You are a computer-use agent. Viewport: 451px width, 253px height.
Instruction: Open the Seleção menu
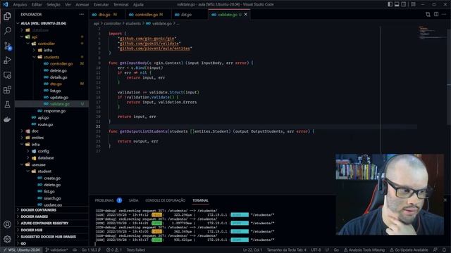[x=54, y=5]
